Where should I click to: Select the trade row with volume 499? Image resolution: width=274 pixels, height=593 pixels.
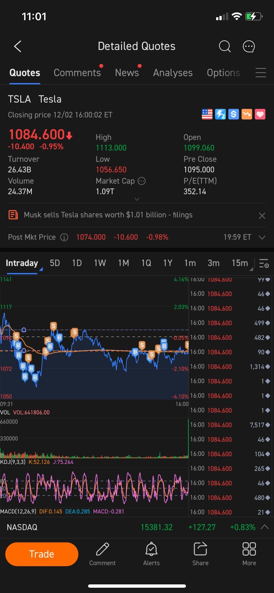click(231, 323)
